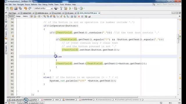Click the New Project toolbar icon
Screen dimensions: 186x104
[x=12, y=8]
